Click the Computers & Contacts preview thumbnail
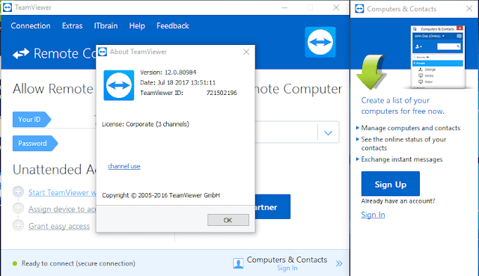 click(438, 57)
